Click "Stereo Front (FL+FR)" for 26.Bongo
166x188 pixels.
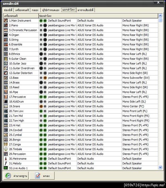click(x=135, y=140)
